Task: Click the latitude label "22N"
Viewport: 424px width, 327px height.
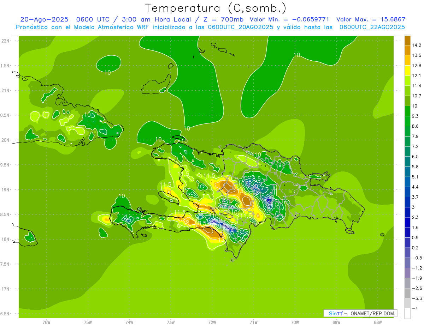Action: 5,41
